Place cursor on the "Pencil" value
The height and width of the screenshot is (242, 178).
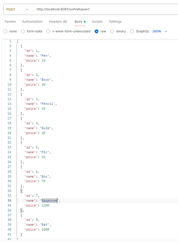[48, 104]
